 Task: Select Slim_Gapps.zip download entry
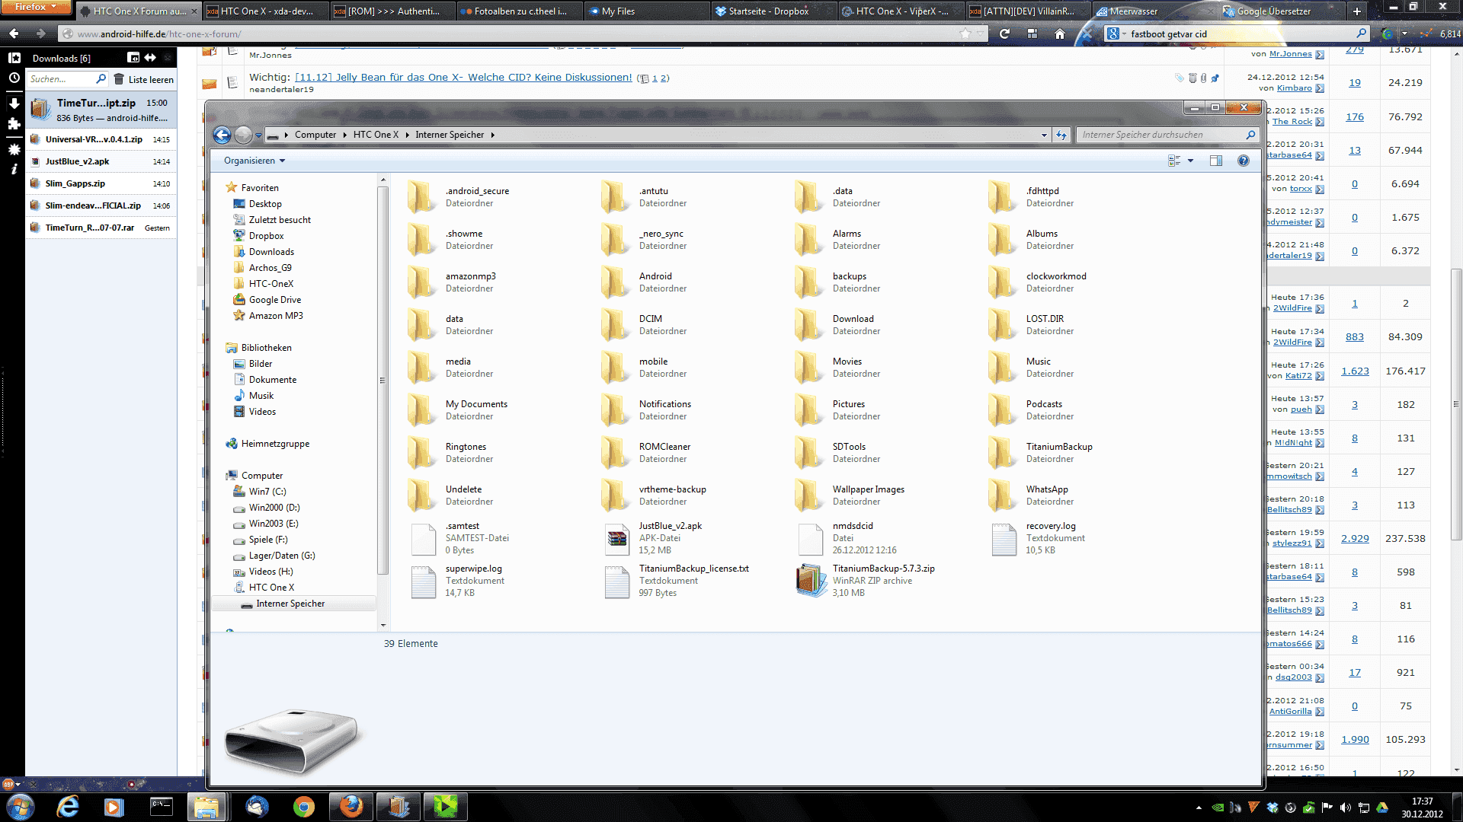pyautogui.click(x=101, y=183)
